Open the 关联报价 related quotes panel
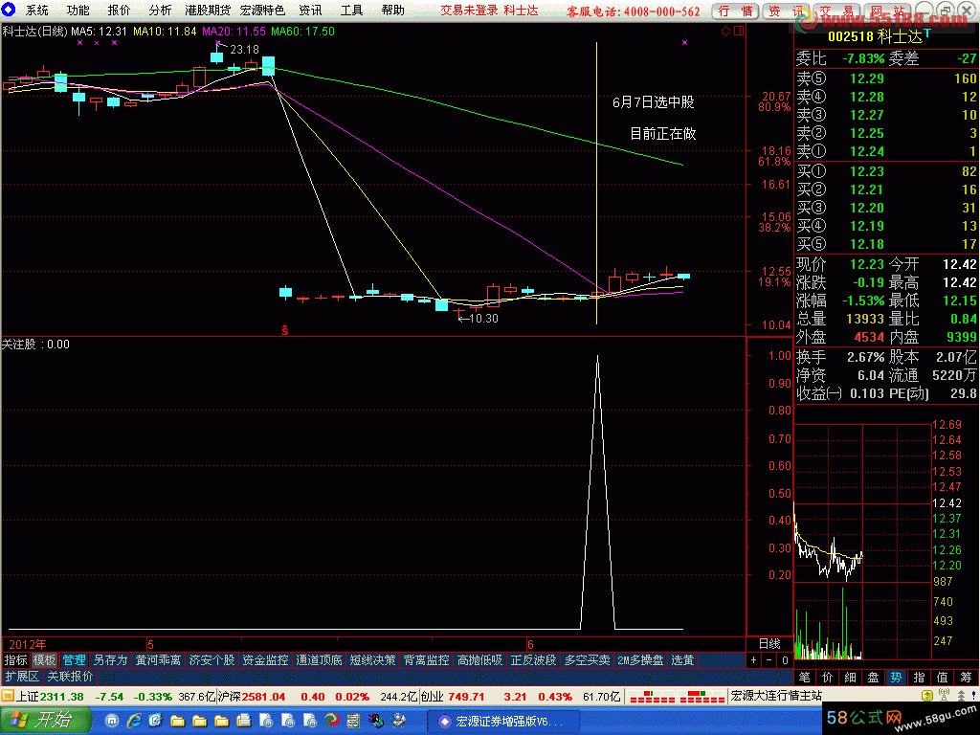 tap(70, 676)
